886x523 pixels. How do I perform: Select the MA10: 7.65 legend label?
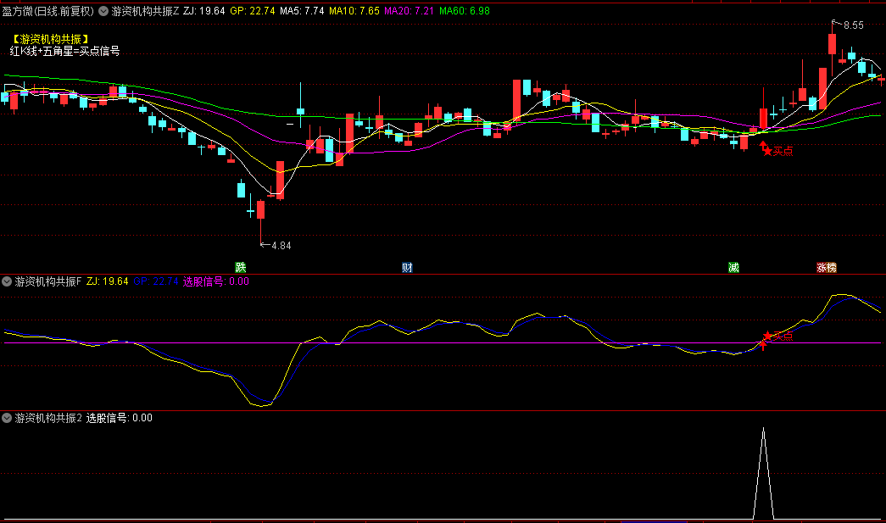tap(354, 11)
